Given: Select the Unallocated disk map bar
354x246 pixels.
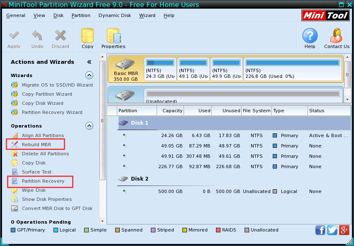Looking at the screenshot, I should [243, 94].
